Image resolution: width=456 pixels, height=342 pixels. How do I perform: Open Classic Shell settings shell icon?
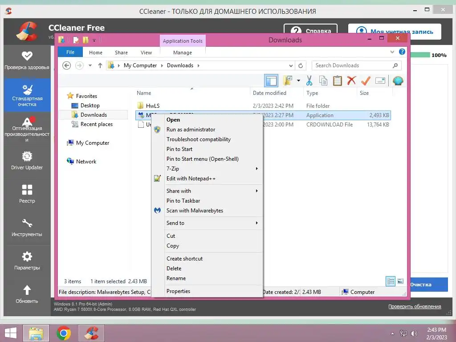click(x=398, y=81)
